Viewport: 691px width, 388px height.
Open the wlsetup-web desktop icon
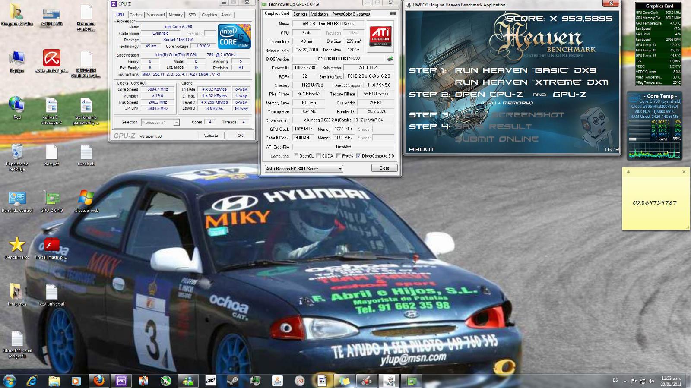(x=86, y=202)
